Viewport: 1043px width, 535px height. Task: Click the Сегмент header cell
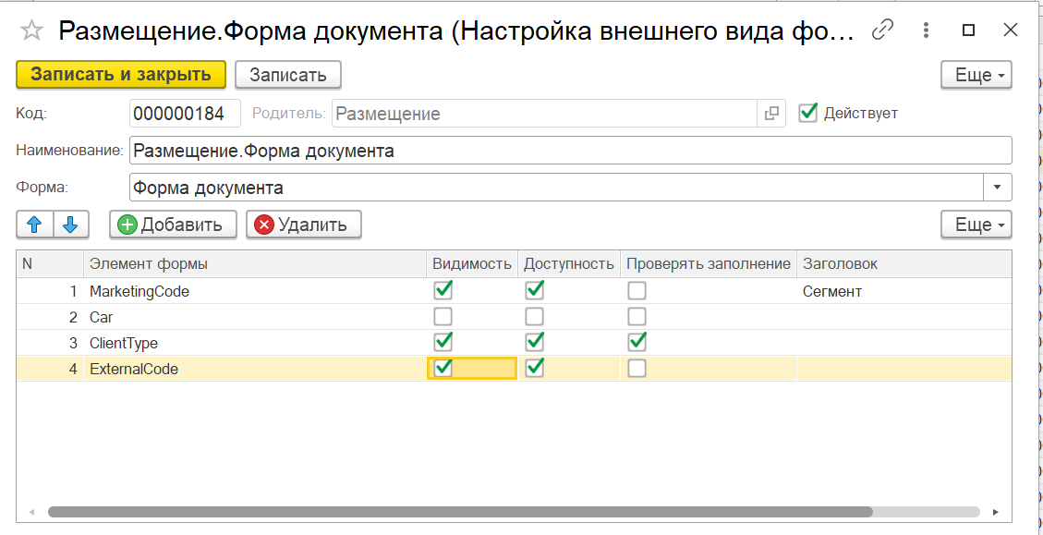pos(904,291)
